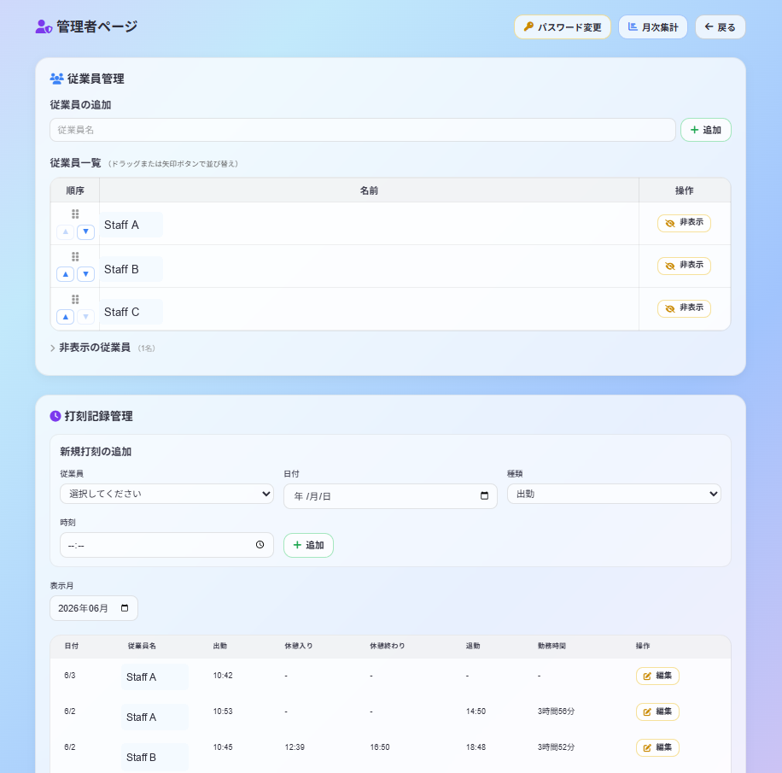Click the 10:45 clock-in time cell
782x773 pixels.
click(223, 747)
